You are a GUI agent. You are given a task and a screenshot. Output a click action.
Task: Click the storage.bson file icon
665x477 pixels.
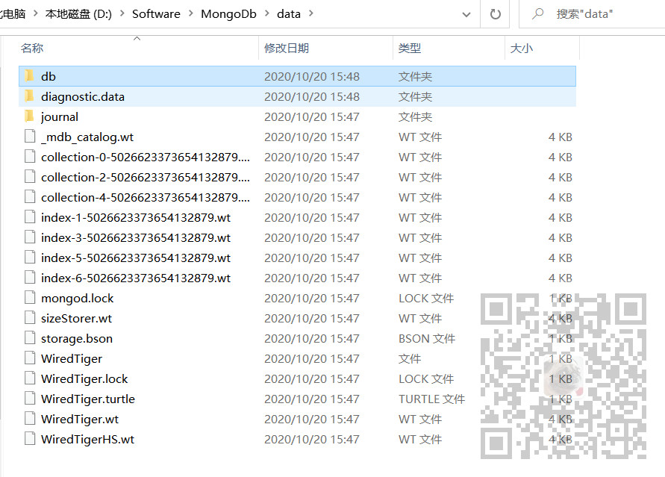coord(30,338)
